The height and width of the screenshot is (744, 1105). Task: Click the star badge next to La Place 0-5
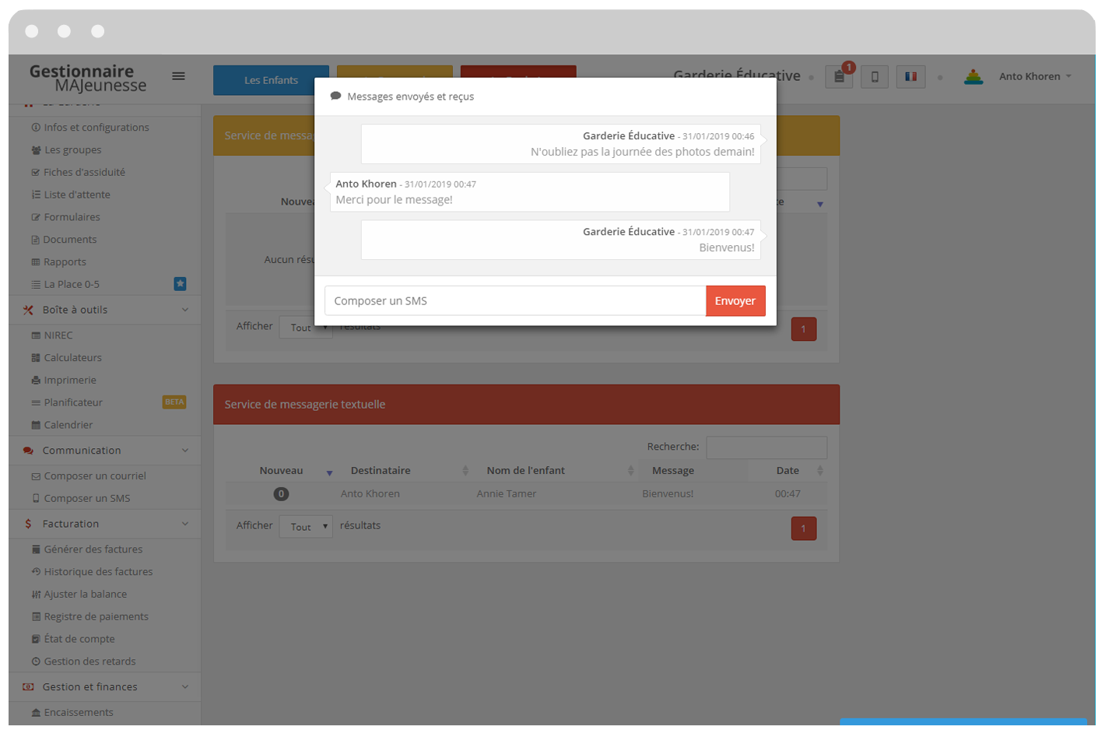point(180,284)
